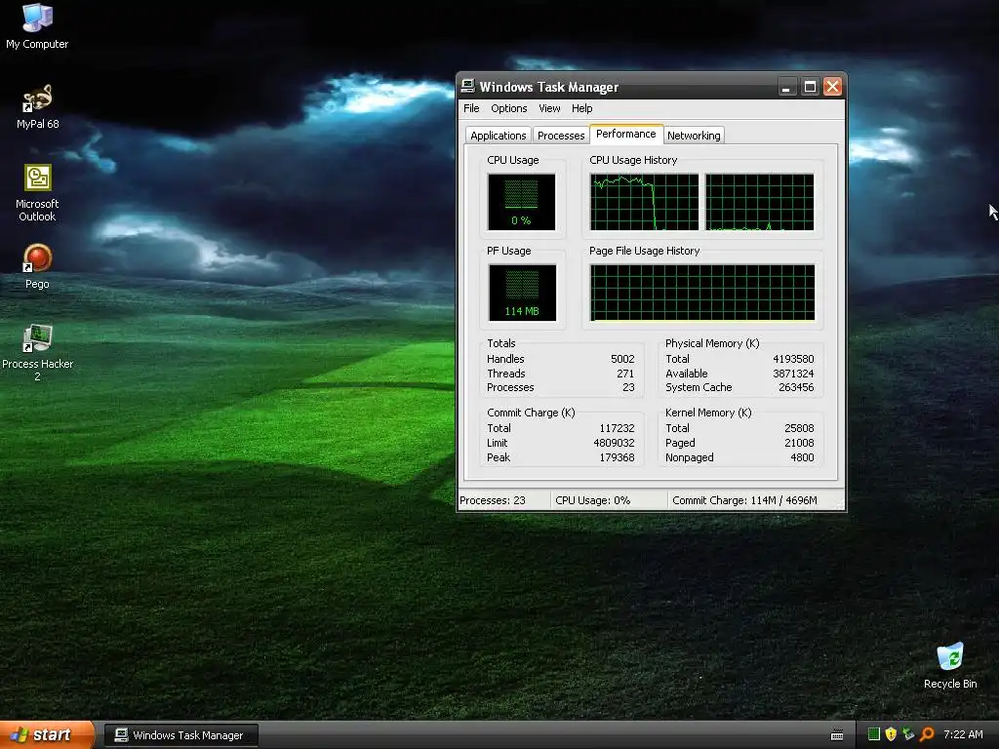
Task: Open the yellow security shield tray icon
Action: click(x=891, y=734)
